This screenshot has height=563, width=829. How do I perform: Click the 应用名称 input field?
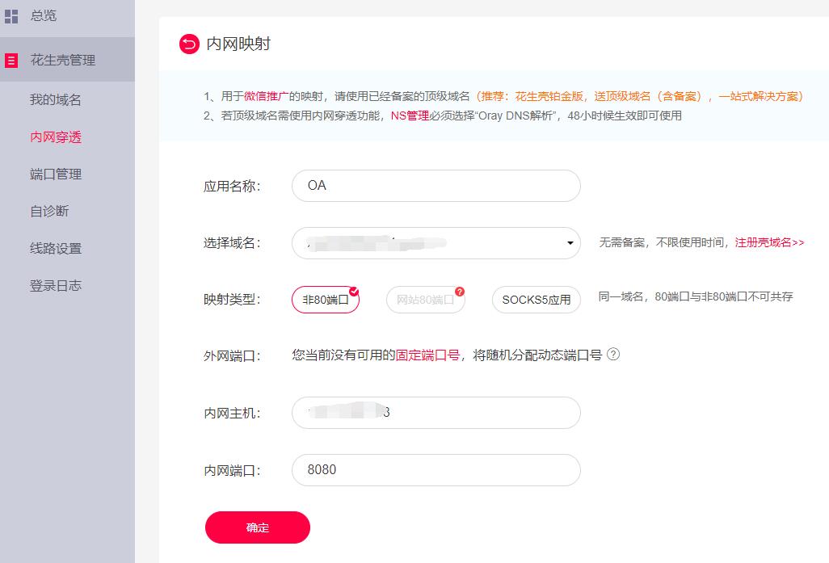coord(436,186)
